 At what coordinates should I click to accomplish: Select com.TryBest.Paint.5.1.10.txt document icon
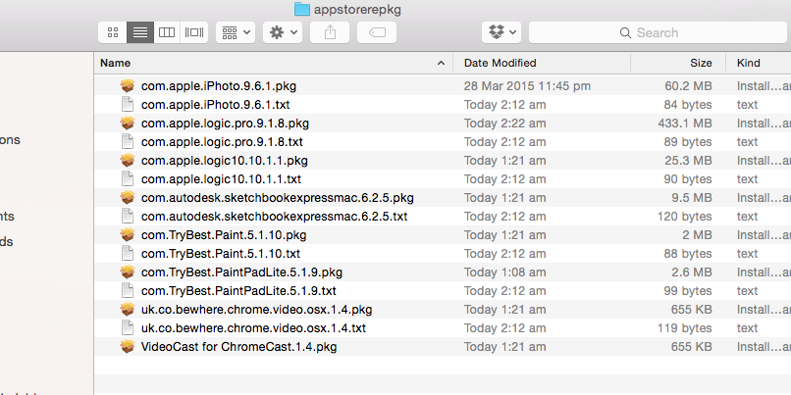128,254
